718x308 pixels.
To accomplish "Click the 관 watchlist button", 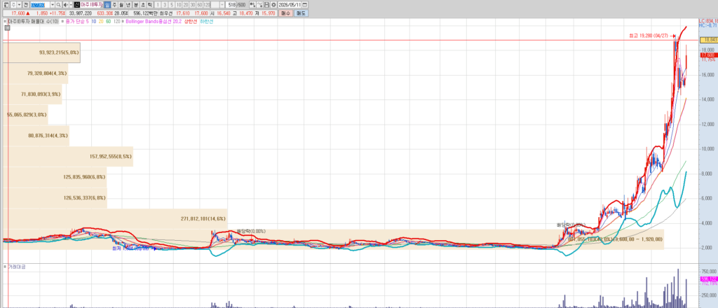I will [25, 5].
